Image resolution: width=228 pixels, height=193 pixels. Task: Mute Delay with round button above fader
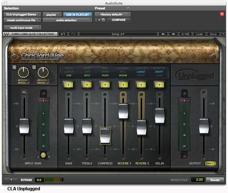click(160, 95)
